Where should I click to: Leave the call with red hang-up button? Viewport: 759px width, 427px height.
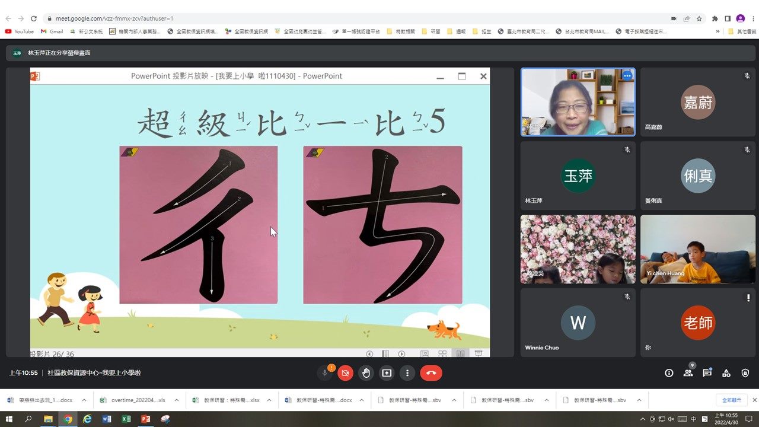[431, 373]
